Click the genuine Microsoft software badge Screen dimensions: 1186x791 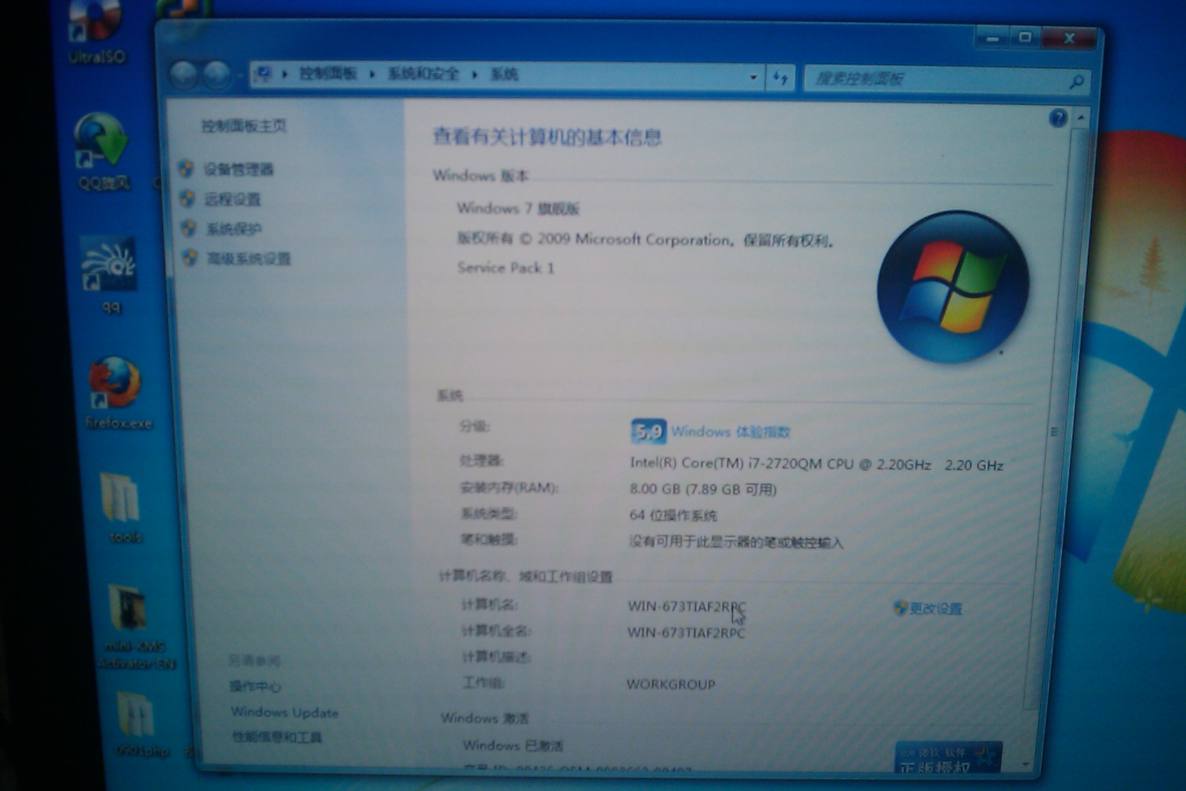tap(948, 757)
